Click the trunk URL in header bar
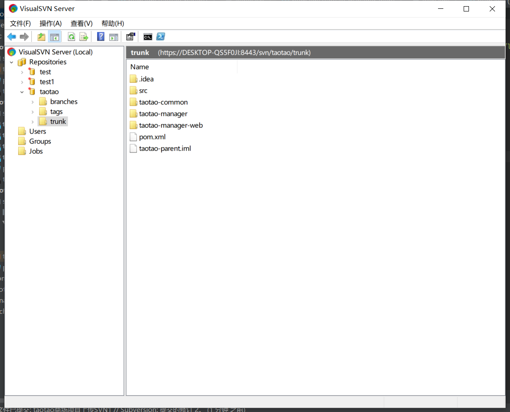Viewport: 510px width, 412px height. (234, 52)
